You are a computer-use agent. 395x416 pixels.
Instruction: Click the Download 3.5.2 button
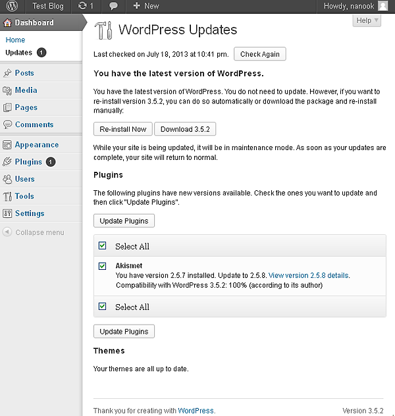click(x=185, y=129)
